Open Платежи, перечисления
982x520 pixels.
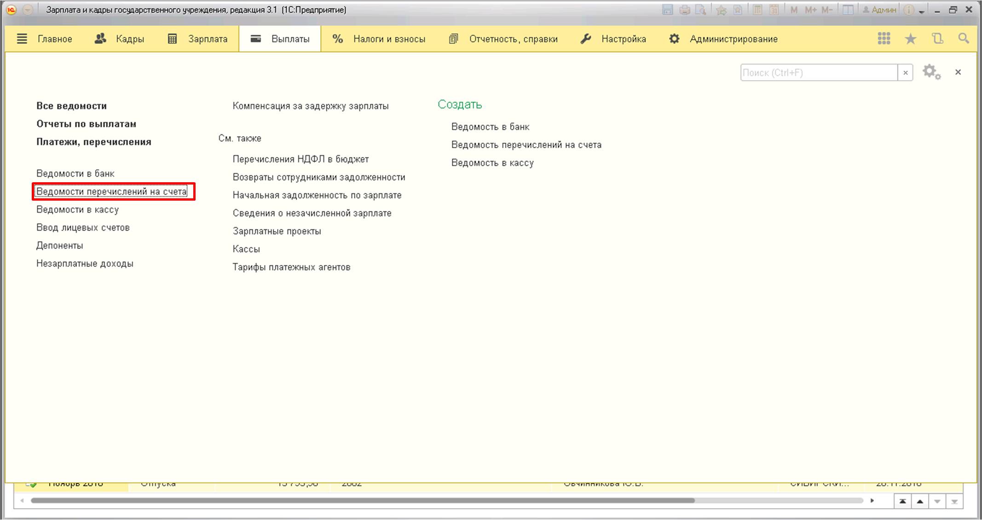tap(94, 142)
